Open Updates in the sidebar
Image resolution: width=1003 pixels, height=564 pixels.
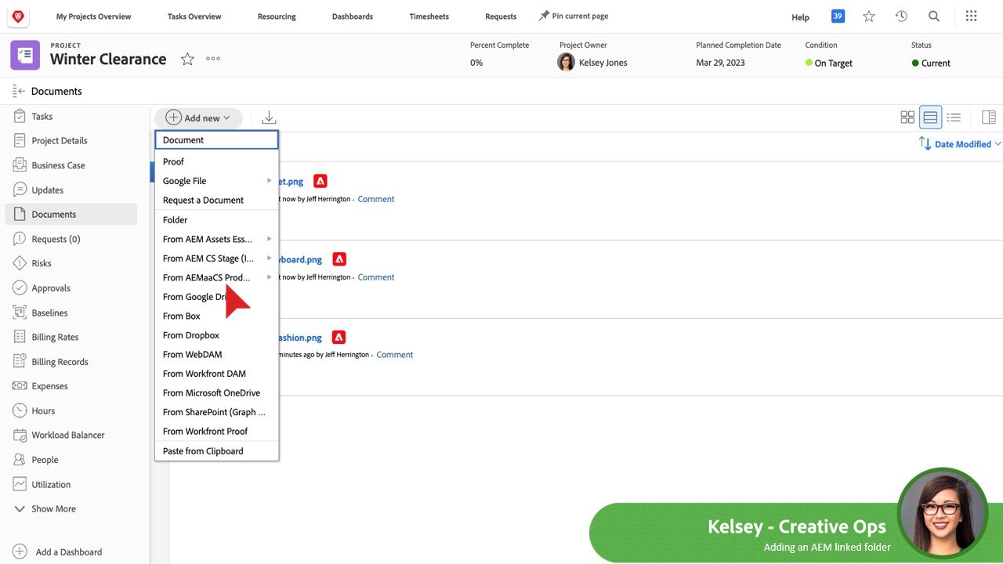(71, 190)
